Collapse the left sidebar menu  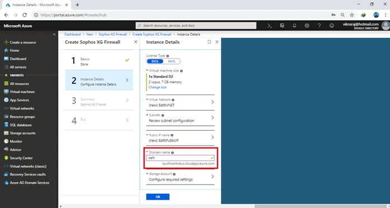pos(54,34)
